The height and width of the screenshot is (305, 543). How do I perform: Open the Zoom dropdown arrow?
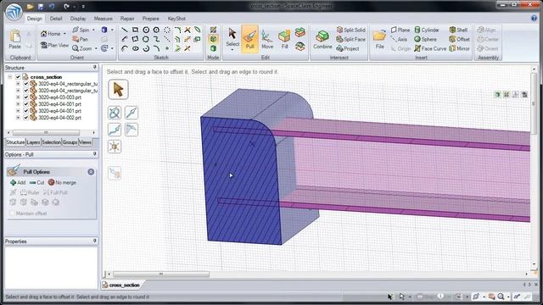click(96, 49)
